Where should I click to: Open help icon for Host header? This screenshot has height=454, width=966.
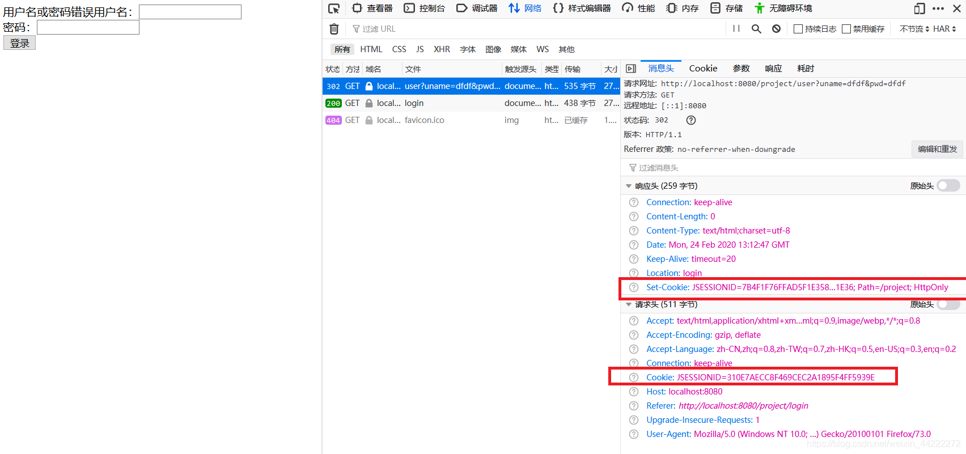click(634, 392)
